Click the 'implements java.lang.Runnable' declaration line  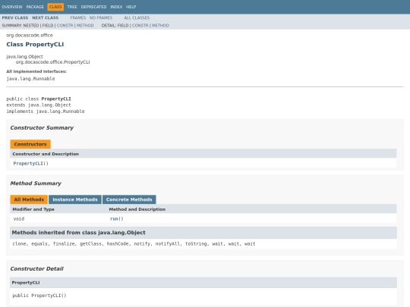point(46,111)
